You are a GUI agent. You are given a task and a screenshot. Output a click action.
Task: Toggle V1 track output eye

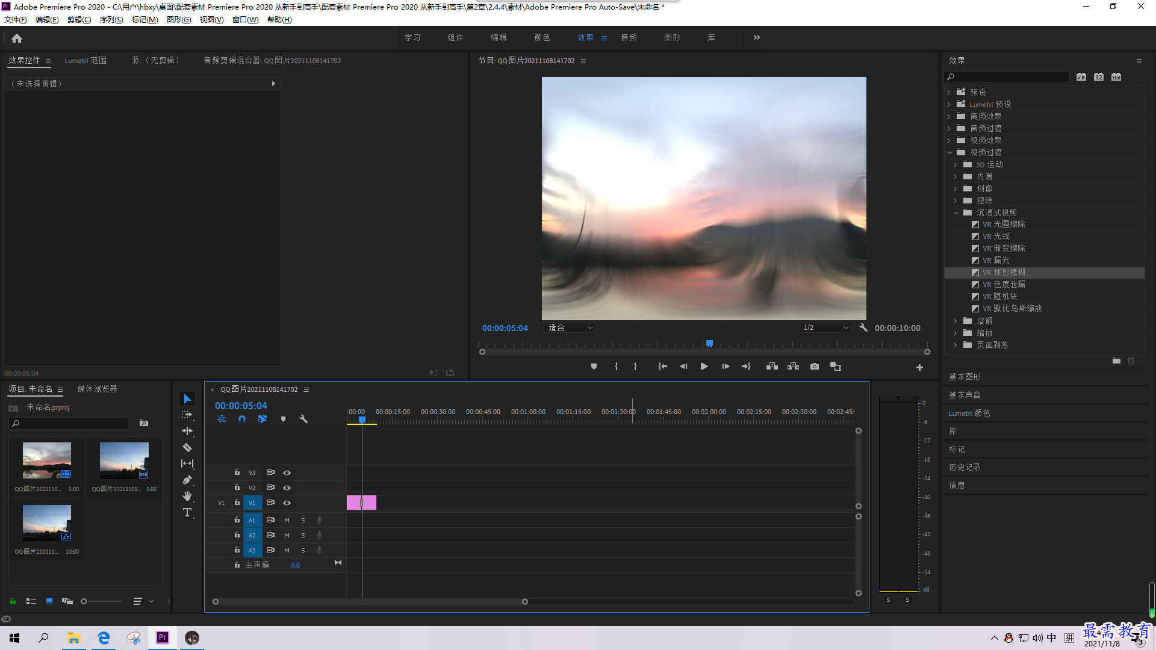pos(287,503)
